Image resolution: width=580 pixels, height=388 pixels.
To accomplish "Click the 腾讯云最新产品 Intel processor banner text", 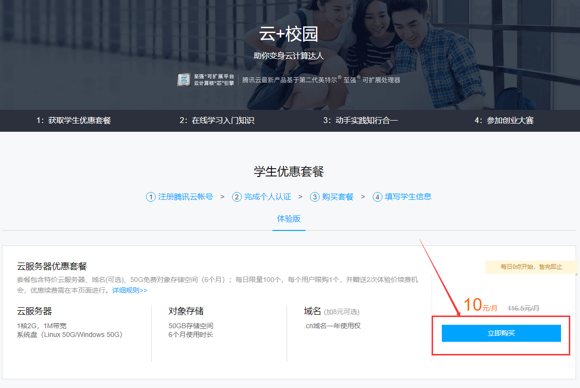I will [x=321, y=79].
